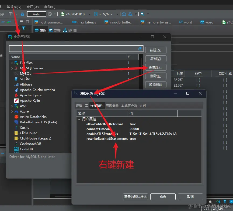The width and height of the screenshot is (233, 211).
Task: Open the memory_by_us... editor tab
Action: 156,22
